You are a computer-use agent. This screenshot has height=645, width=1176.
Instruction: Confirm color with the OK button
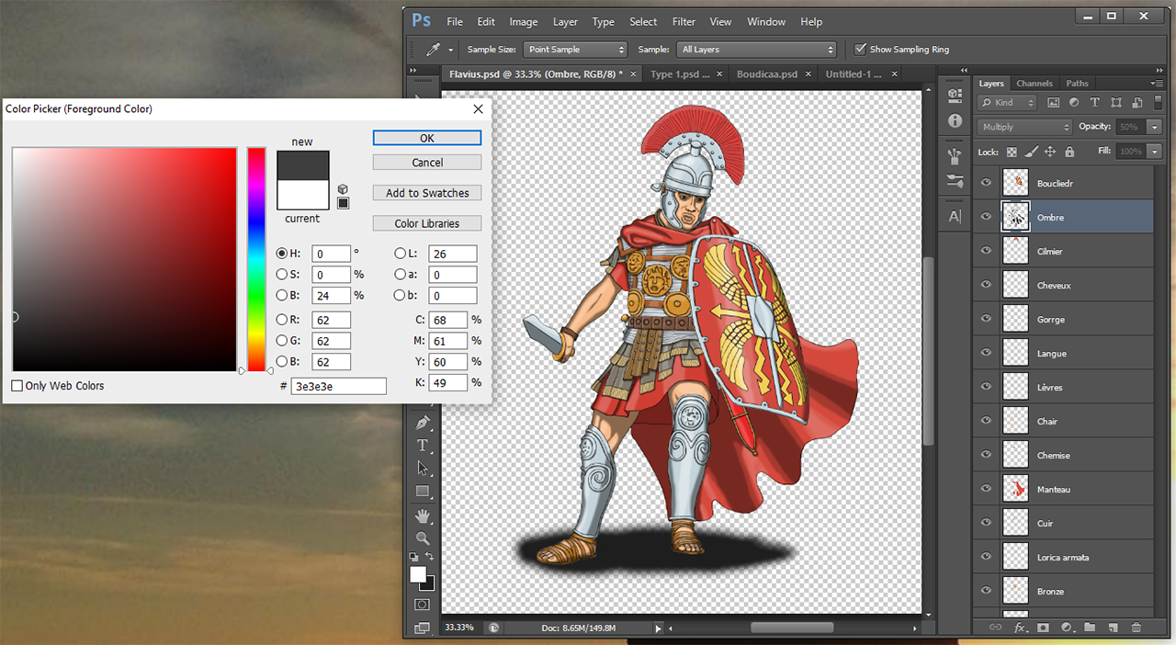click(427, 138)
